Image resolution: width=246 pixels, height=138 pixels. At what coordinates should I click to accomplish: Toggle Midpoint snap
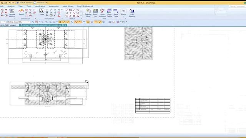pyautogui.click(x=68, y=22)
